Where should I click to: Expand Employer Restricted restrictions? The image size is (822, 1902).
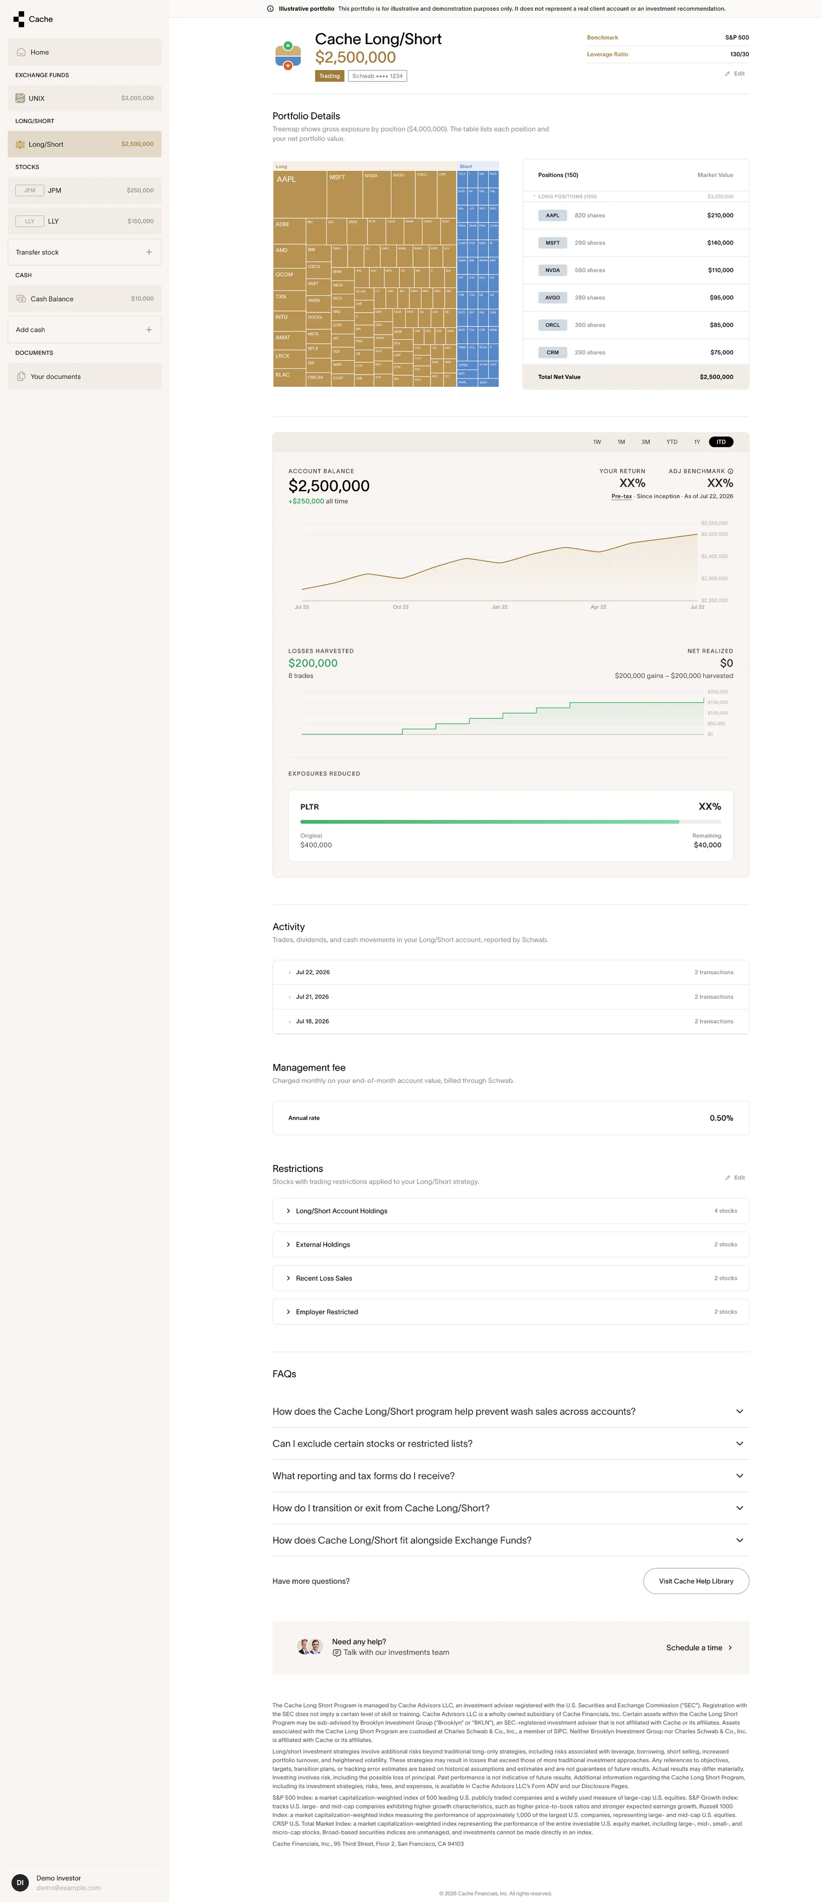pos(510,1312)
